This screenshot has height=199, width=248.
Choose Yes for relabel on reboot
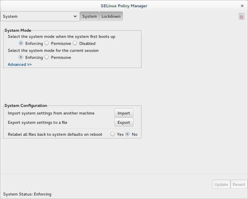[x=112, y=134]
